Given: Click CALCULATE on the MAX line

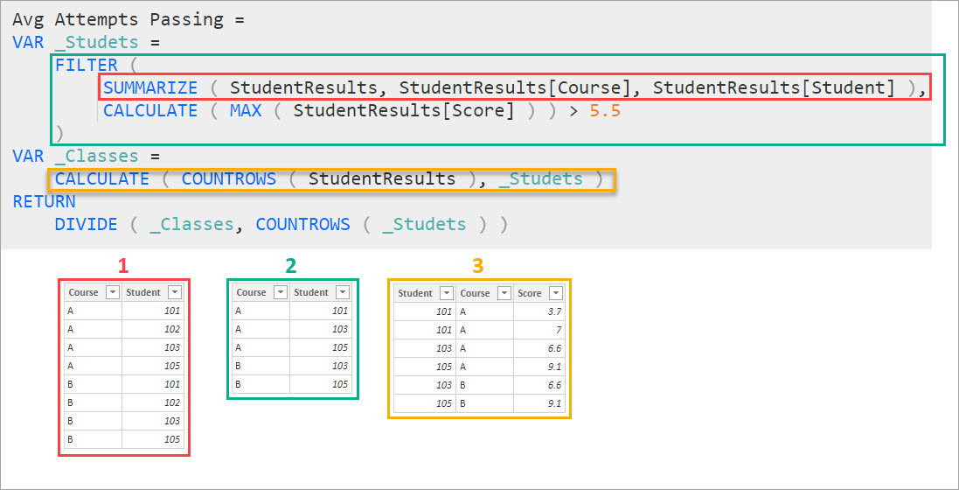Looking at the screenshot, I should 150,110.
